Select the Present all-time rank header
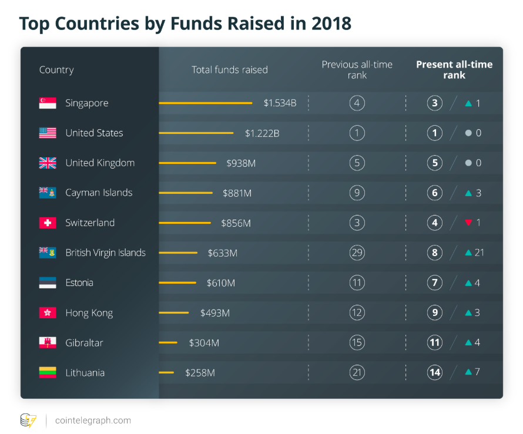This screenshot has height=434, width=523. [x=454, y=70]
